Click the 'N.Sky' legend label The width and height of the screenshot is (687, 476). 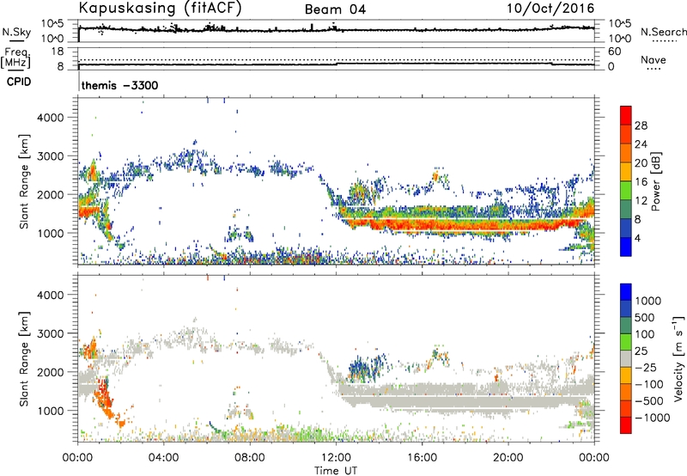pyautogui.click(x=16, y=32)
